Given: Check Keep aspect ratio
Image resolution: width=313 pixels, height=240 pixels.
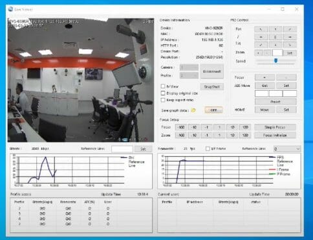Looking at the screenshot, I should (163, 100).
